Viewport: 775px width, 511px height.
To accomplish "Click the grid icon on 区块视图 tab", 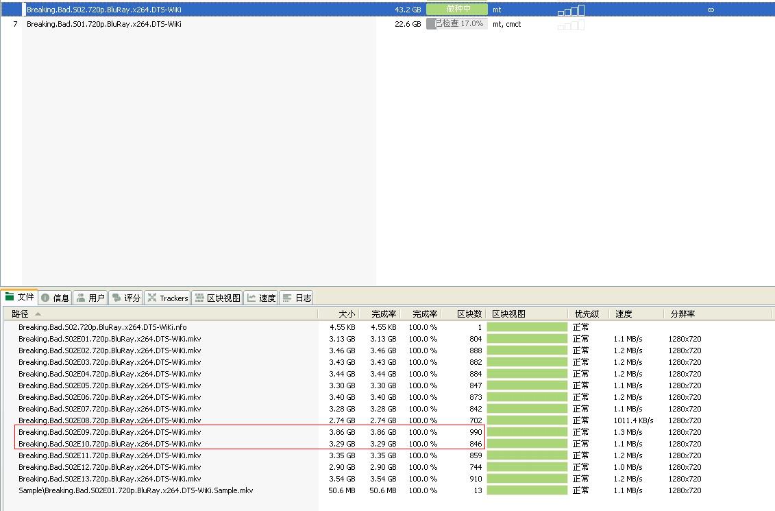I will pyautogui.click(x=199, y=298).
